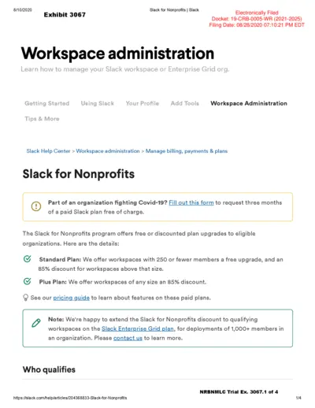Follow the 'Fill out this form' link

pyautogui.click(x=191, y=202)
